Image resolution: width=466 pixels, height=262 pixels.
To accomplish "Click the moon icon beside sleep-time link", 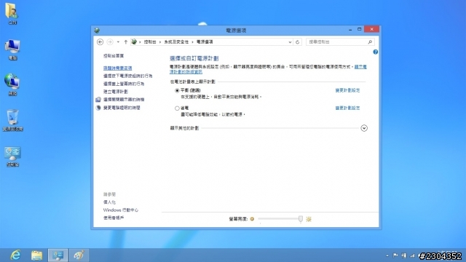I will click(x=98, y=108).
